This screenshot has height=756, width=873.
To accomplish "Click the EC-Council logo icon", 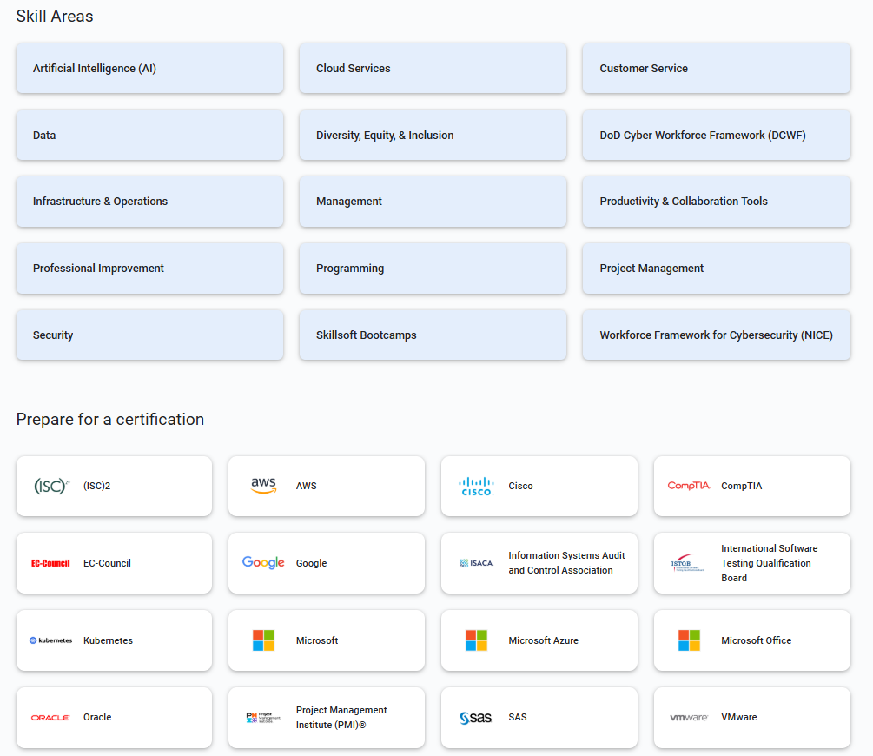I will [x=50, y=563].
